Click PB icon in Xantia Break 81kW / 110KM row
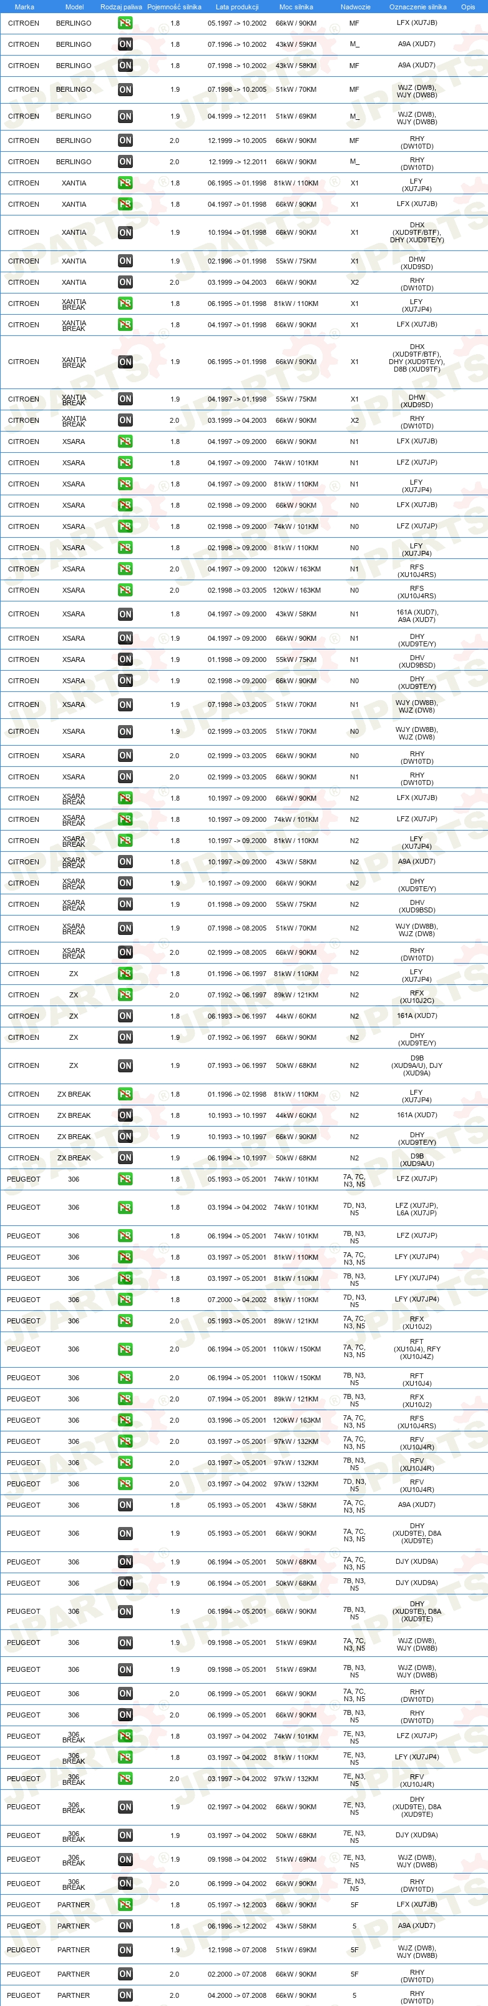Viewport: 488px width, 2006px height. pos(125,304)
